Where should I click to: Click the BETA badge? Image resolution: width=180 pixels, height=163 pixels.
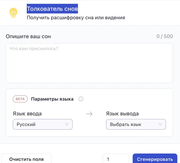click(20, 99)
